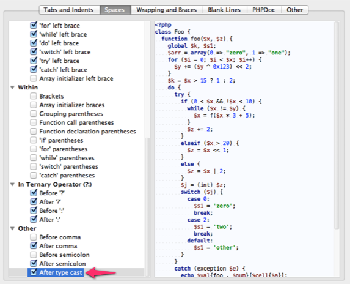Open the PHPDoc tab

(x=264, y=10)
